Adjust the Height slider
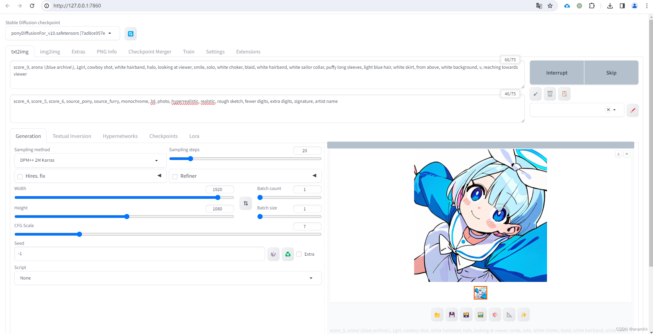 click(124, 217)
